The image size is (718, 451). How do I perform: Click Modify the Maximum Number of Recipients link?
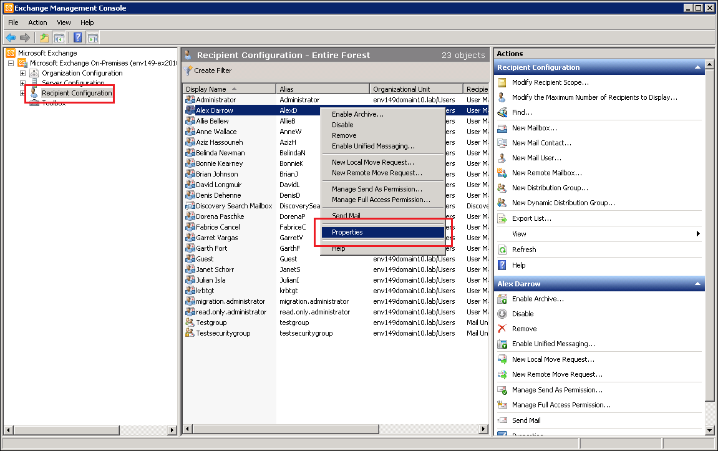coord(594,97)
